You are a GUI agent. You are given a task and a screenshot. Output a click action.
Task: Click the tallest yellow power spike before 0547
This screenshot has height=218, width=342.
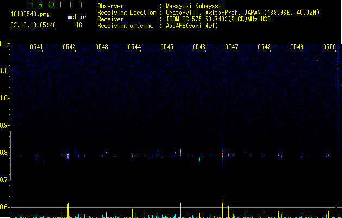[x=222, y=209]
